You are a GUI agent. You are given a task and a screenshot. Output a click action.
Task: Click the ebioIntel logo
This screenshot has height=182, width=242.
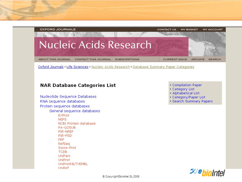(x=207, y=173)
